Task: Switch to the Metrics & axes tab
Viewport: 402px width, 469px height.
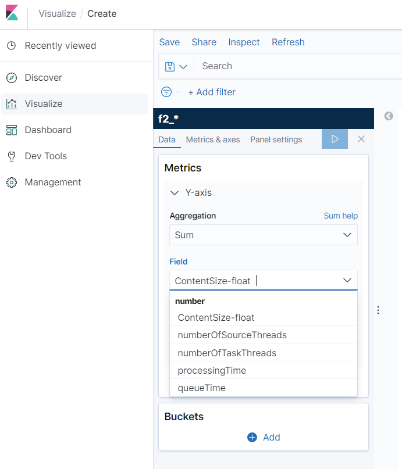Action: pos(213,139)
